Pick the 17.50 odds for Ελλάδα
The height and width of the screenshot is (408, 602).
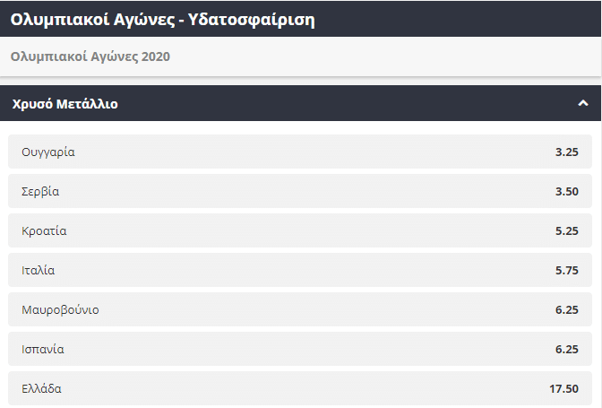click(x=563, y=389)
